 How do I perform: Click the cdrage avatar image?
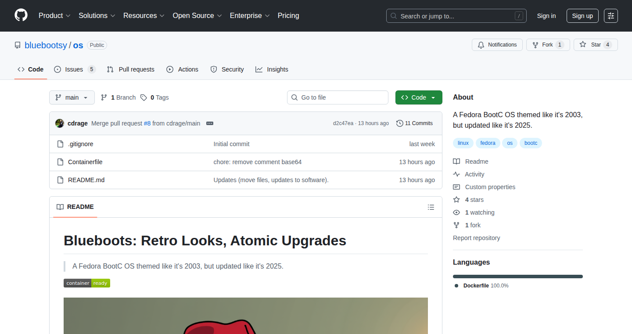(x=60, y=123)
